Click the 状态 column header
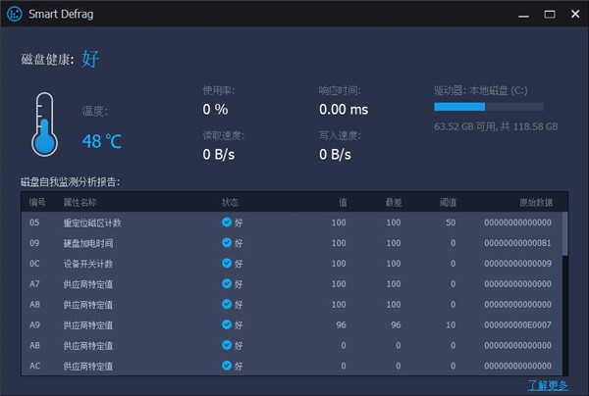 231,202
